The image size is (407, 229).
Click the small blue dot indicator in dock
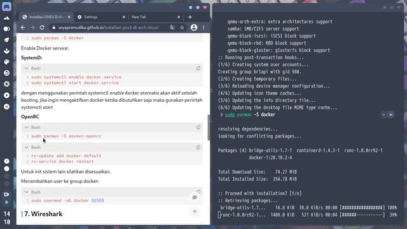[6, 202]
